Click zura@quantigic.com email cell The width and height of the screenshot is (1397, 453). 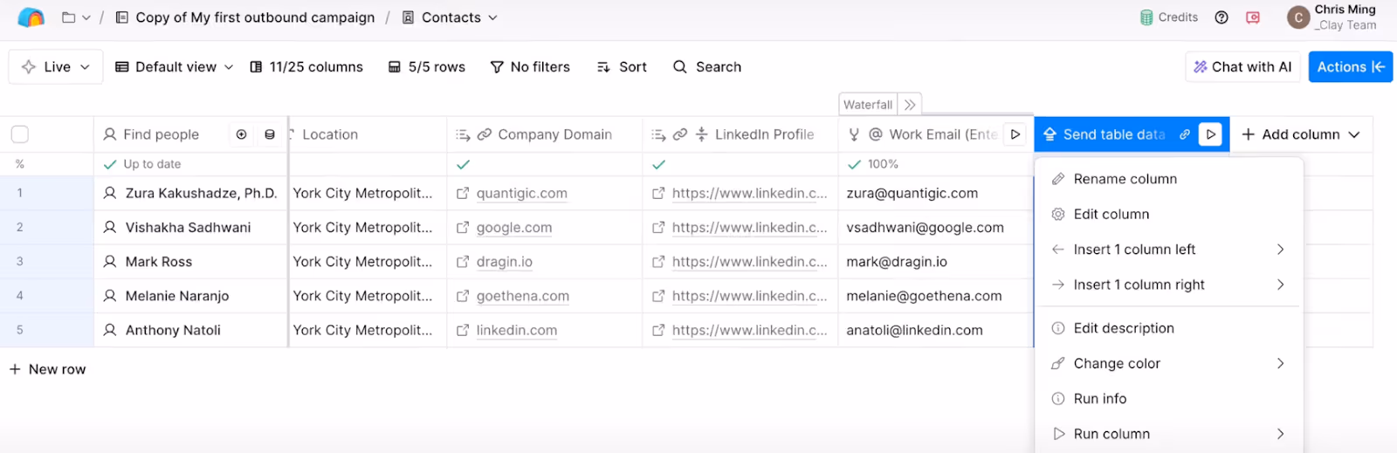(x=936, y=193)
